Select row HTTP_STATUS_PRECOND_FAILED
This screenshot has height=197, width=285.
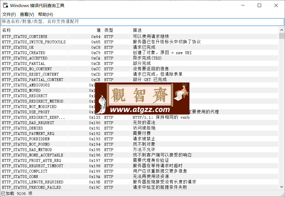[x=140, y=187]
